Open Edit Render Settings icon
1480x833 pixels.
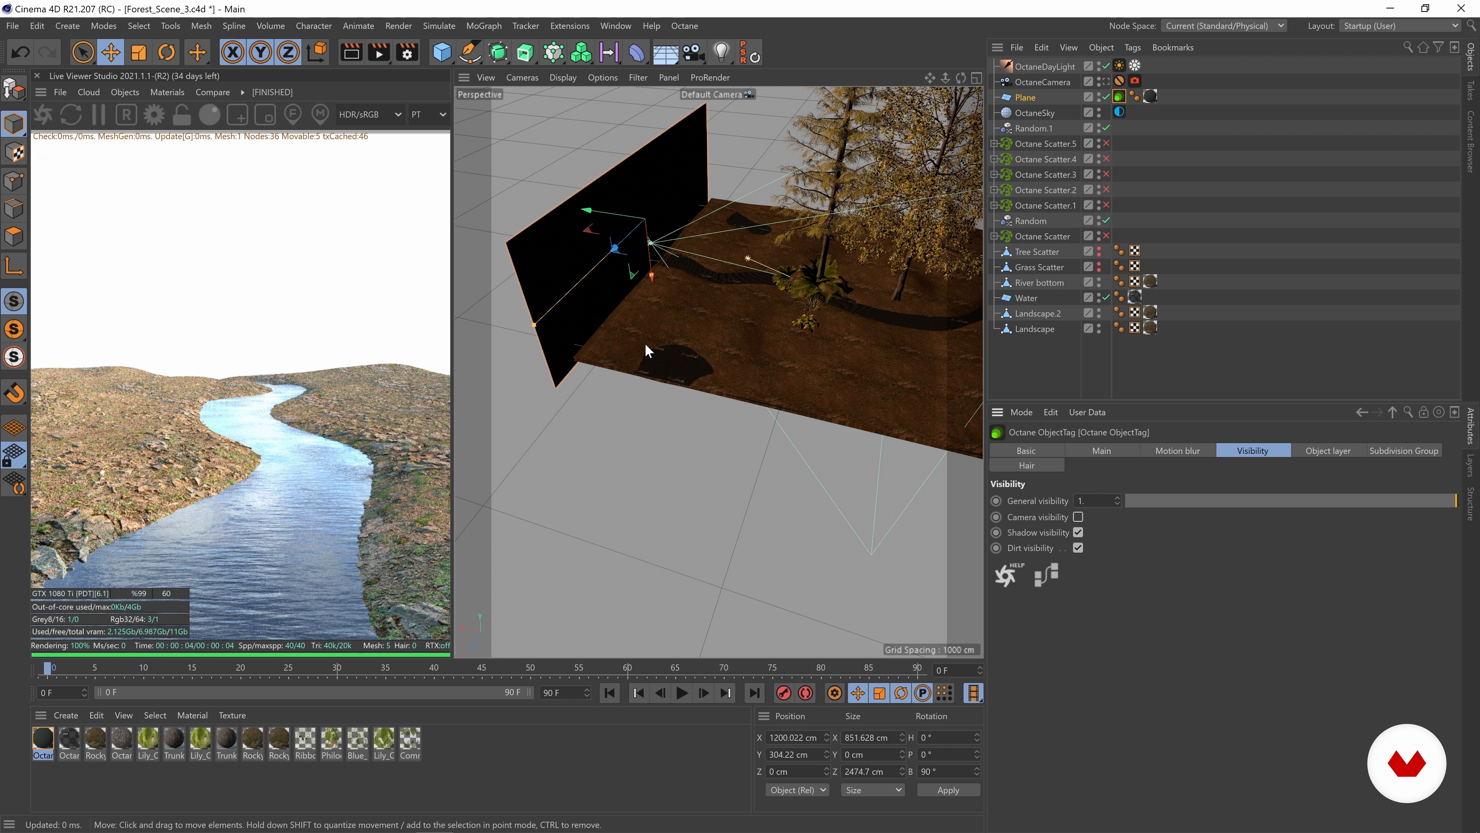pyautogui.click(x=407, y=52)
